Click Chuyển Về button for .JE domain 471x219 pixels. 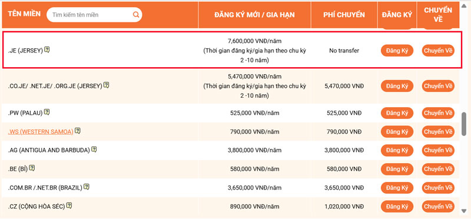438,51
